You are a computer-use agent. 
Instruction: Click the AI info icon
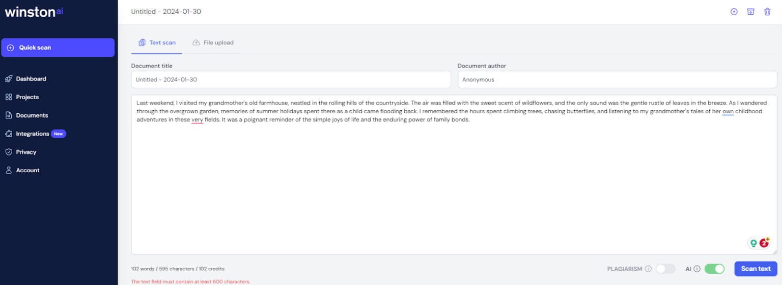click(697, 269)
